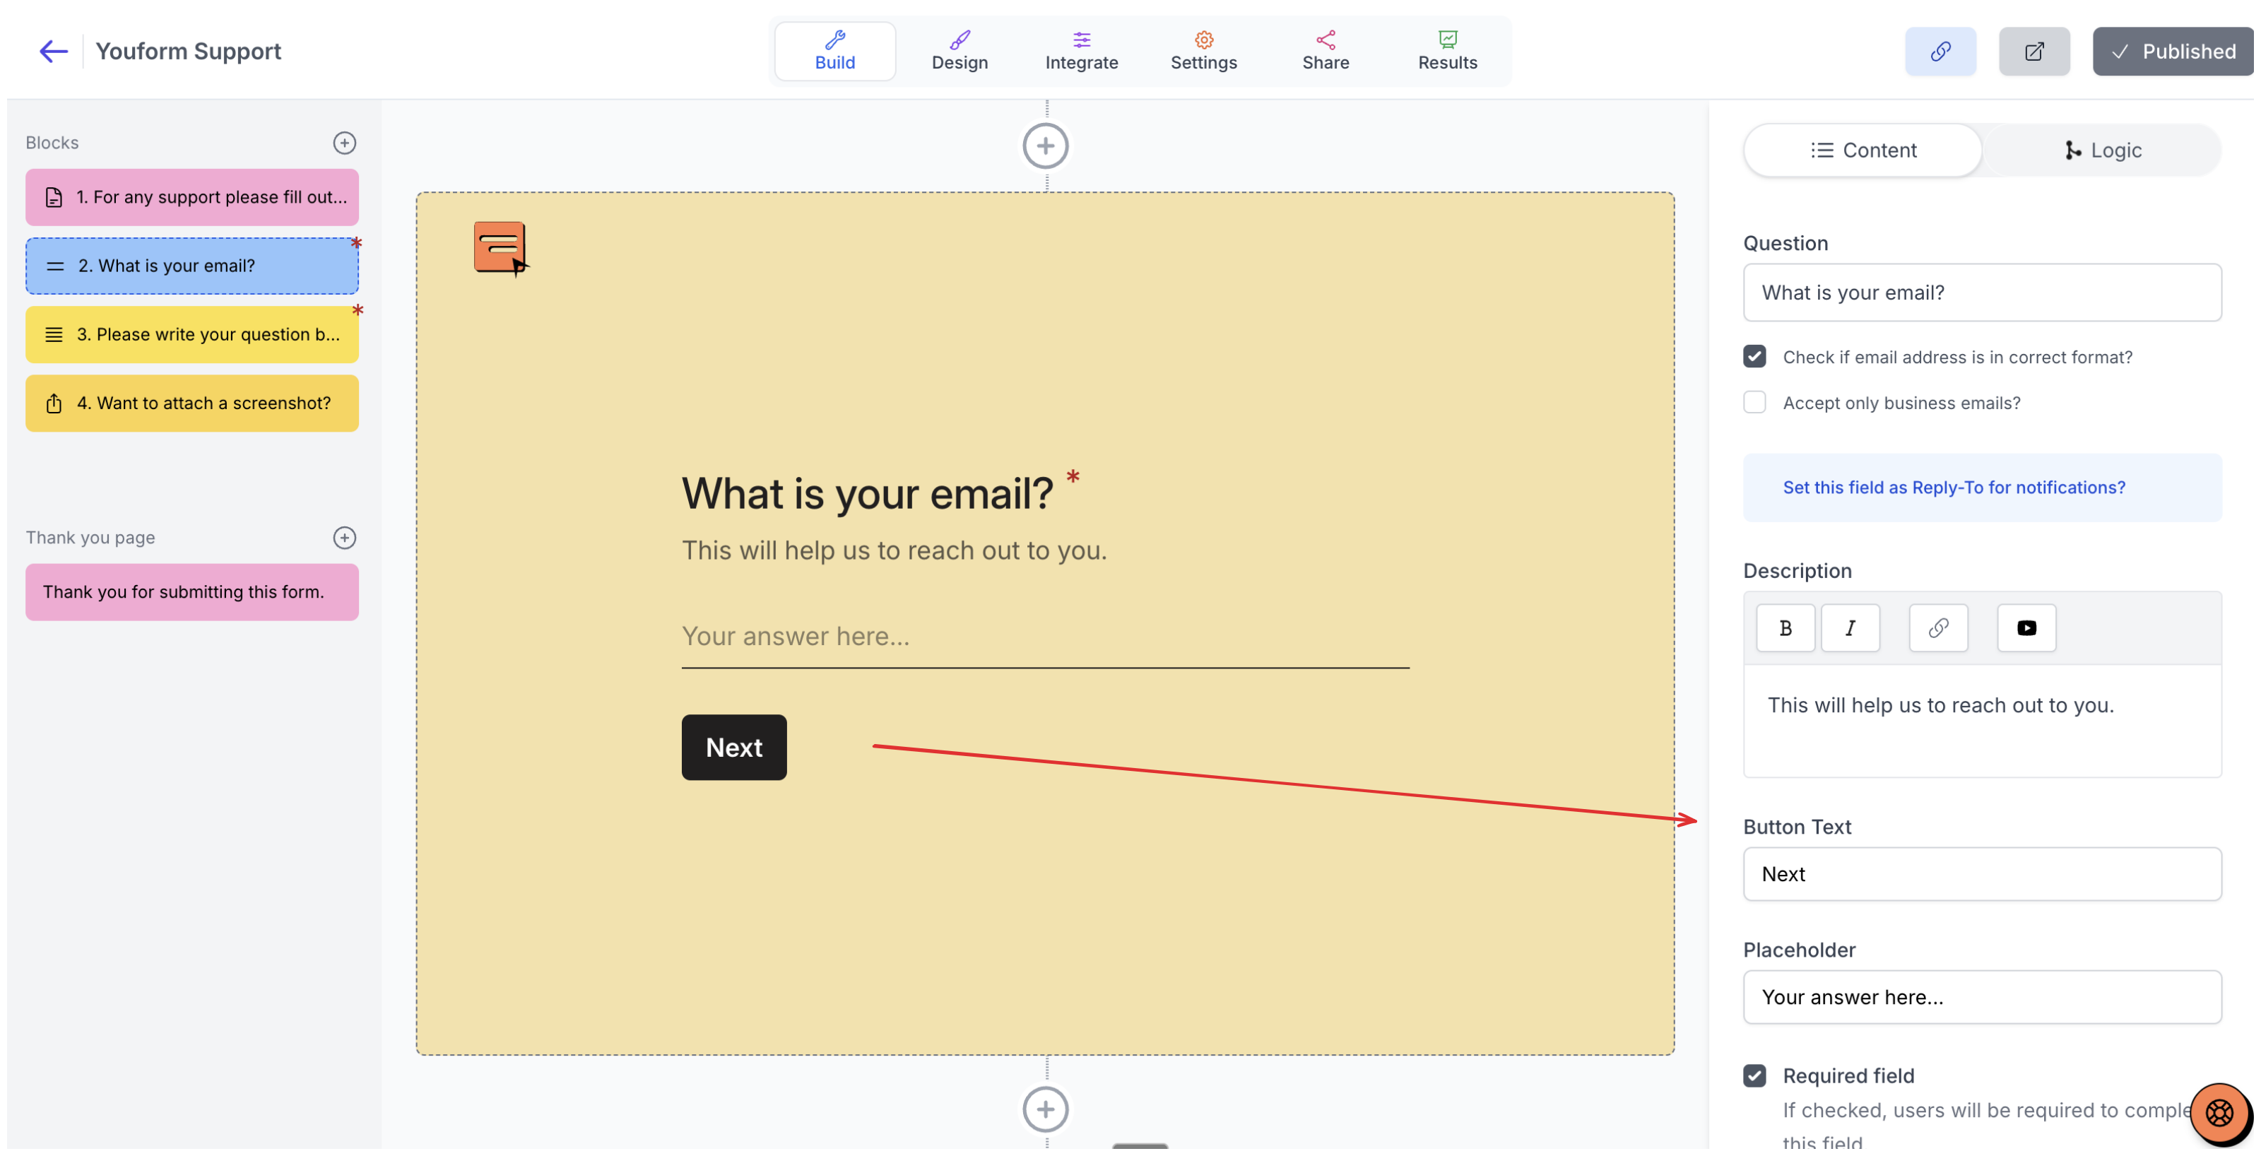Set this field as Reply-To link

pos(1953,487)
